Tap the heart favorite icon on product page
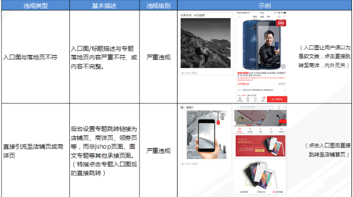The height and width of the screenshot is (197, 353). pyautogui.click(x=255, y=99)
